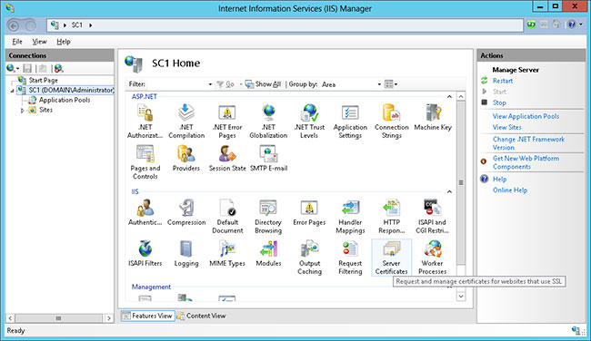Open Logging feature

click(x=186, y=254)
